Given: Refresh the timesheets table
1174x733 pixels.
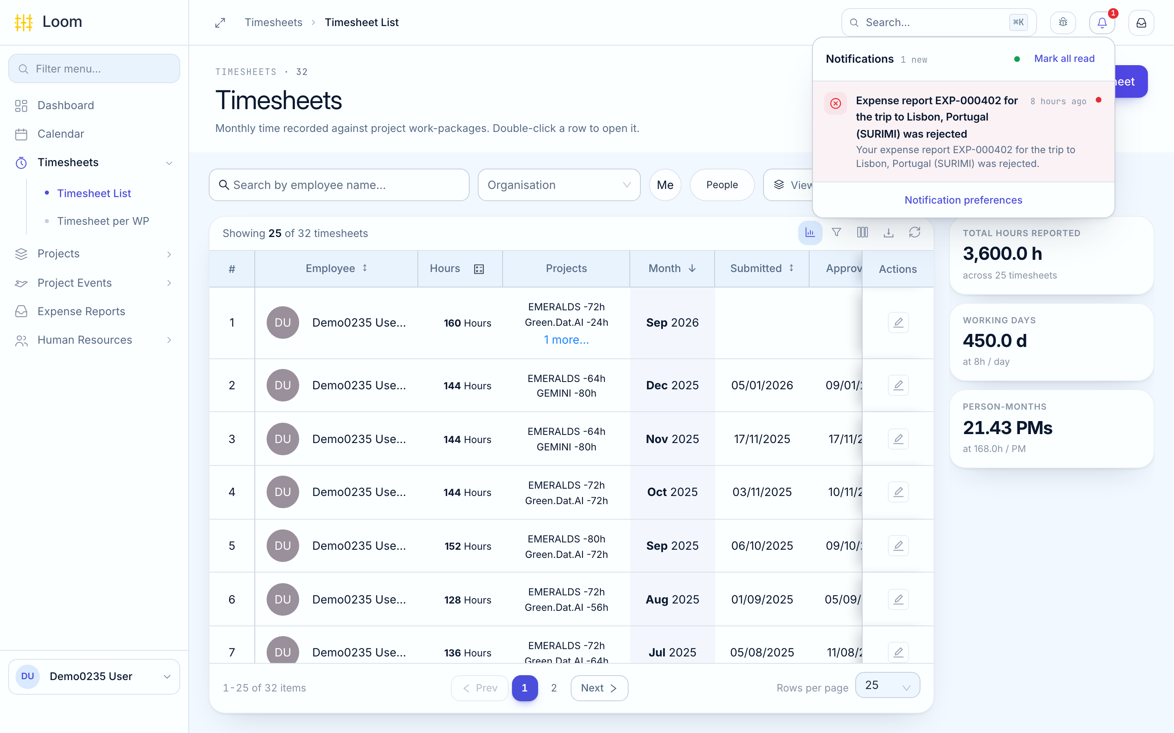Looking at the screenshot, I should point(915,233).
